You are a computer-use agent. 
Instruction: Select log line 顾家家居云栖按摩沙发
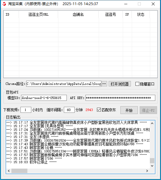coord(75,144)
